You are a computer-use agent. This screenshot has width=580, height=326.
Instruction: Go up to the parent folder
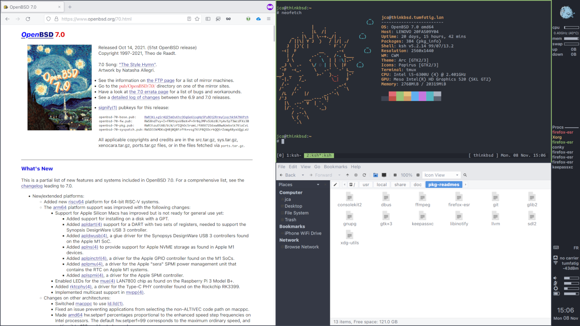tap(348, 175)
